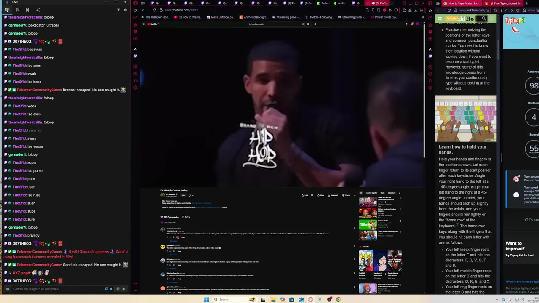
Task: Open Opera zoom-out magnifier icon
Action: point(367,10)
